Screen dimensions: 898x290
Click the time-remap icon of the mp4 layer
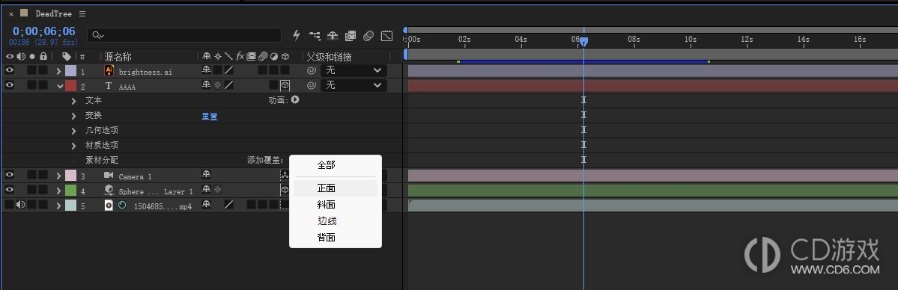click(x=122, y=206)
